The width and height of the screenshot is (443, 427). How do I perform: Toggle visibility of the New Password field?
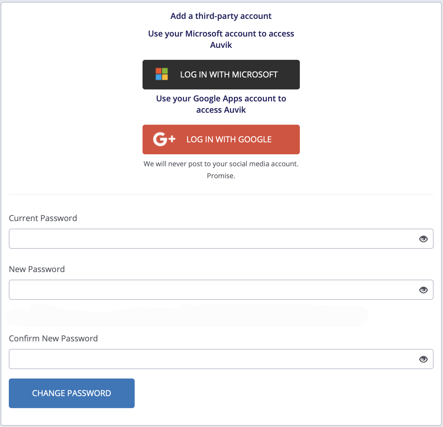(x=423, y=290)
